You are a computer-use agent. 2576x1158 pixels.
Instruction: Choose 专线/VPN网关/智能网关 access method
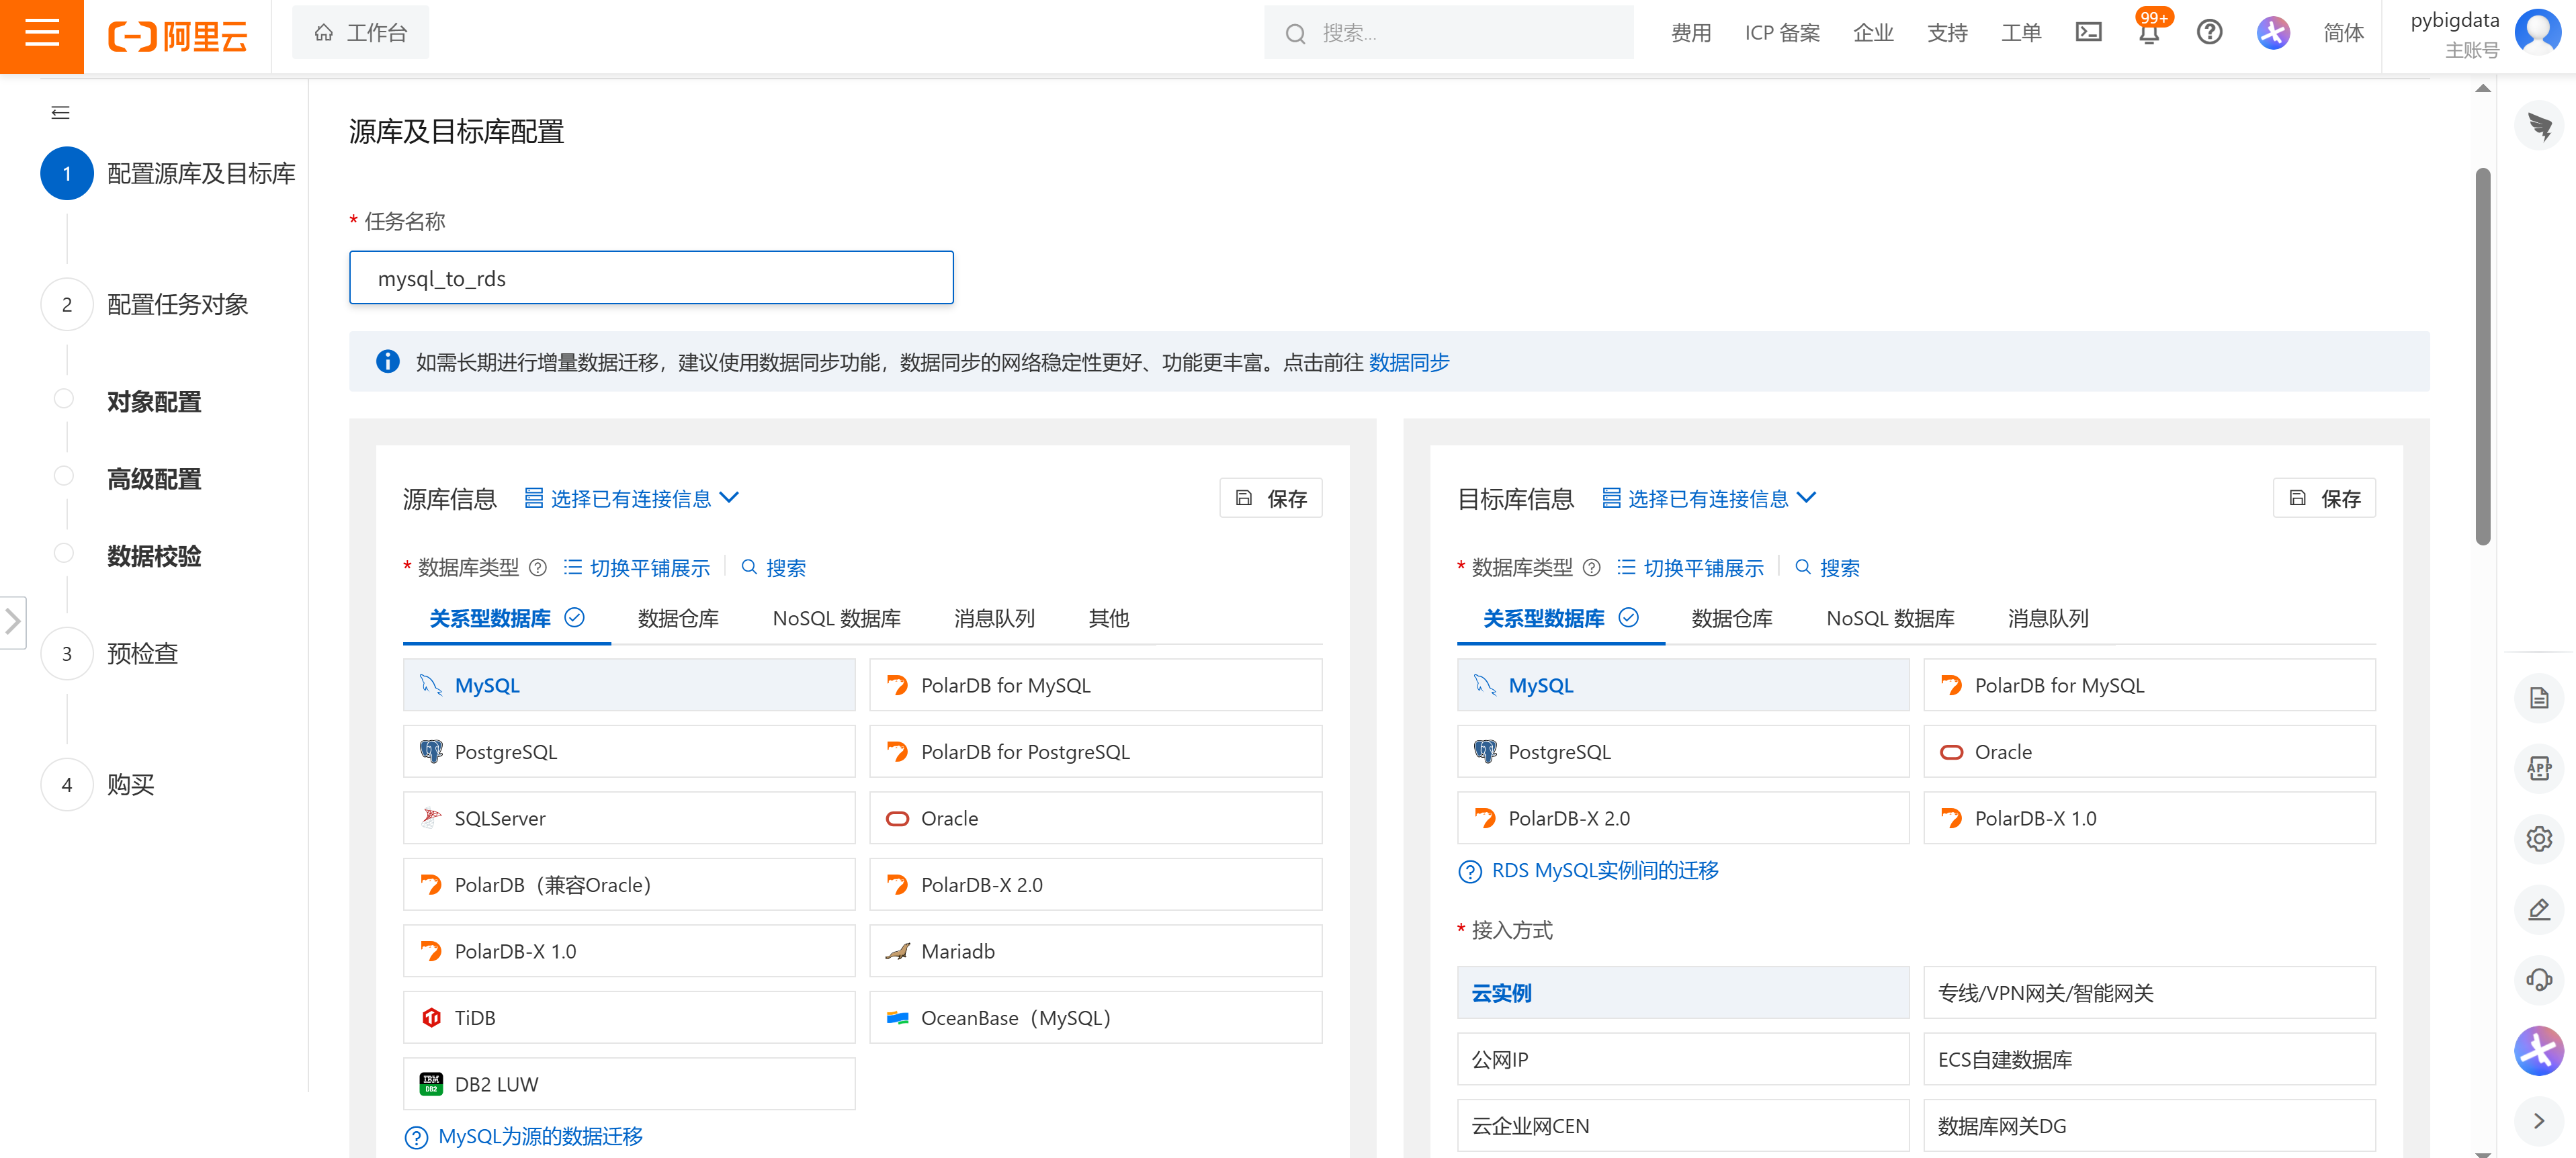point(2150,993)
